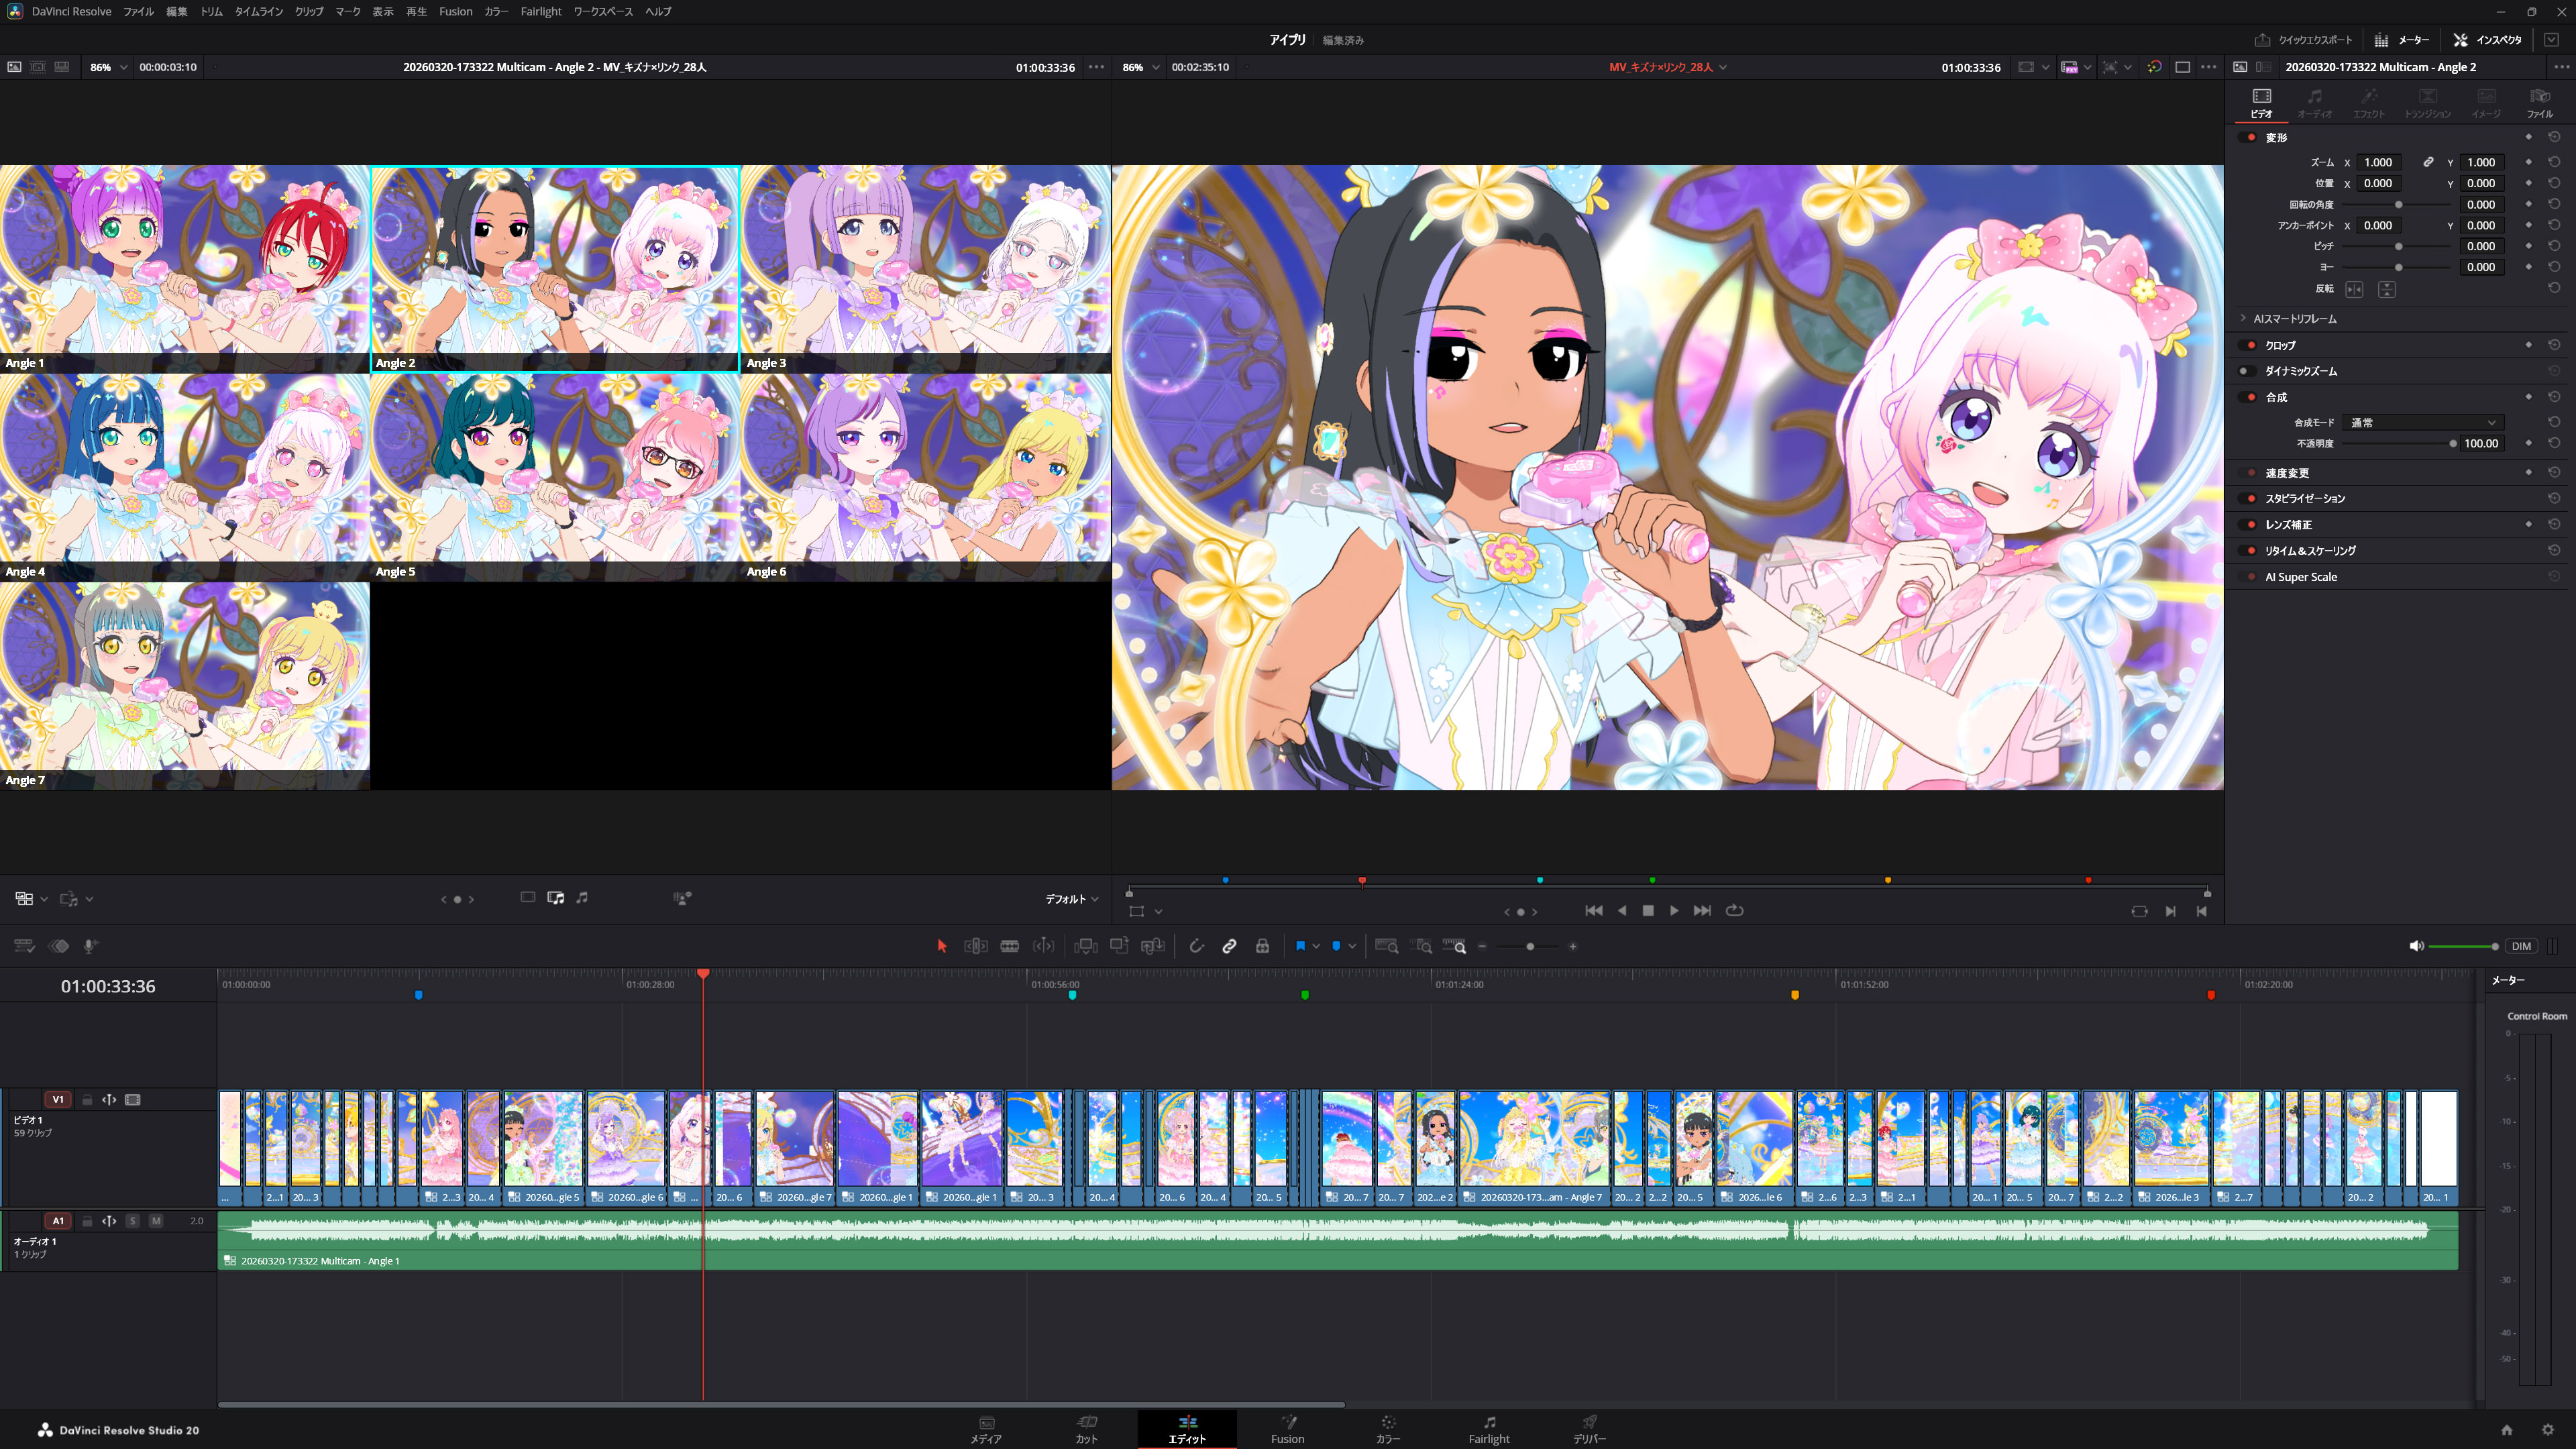Click the speaker volume icon
Image resolution: width=2576 pixels, height=1449 pixels.
pos(2416,946)
